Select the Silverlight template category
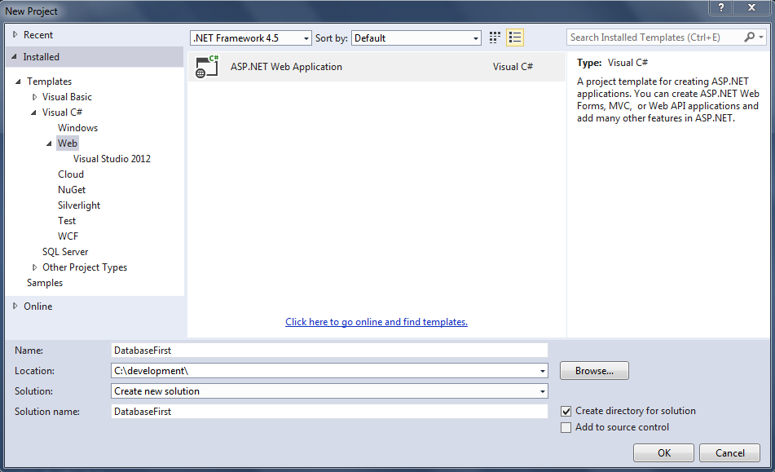 coord(78,205)
